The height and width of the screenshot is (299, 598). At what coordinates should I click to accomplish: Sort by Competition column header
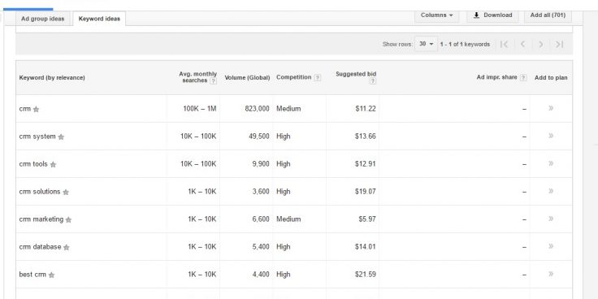[293, 77]
